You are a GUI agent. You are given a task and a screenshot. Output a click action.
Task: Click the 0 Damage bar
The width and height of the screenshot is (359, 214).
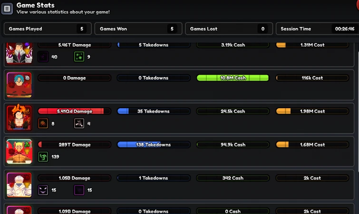pos(74,78)
